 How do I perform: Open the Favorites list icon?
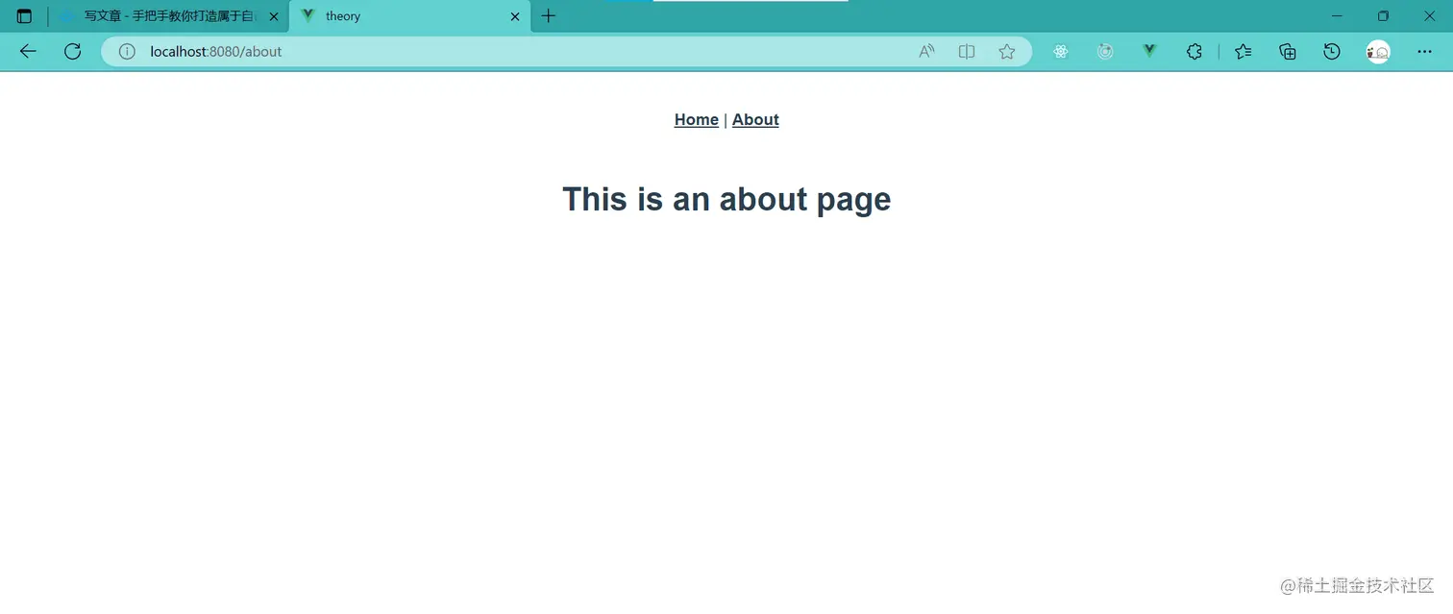[1243, 51]
